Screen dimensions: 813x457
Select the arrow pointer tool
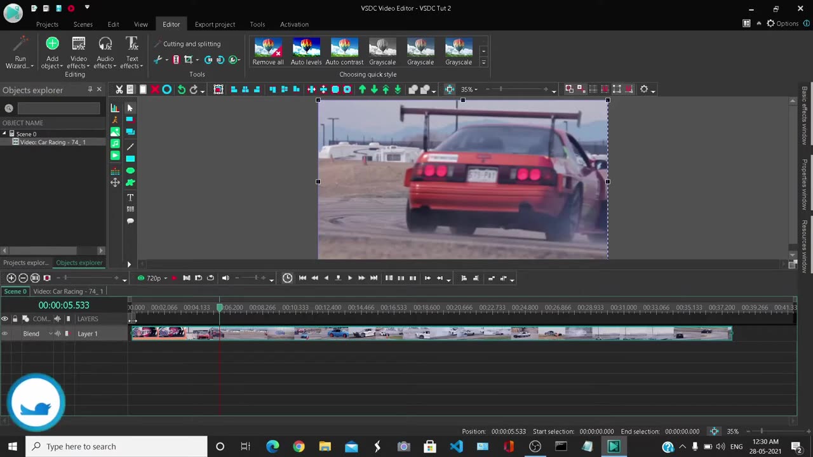[x=130, y=108]
